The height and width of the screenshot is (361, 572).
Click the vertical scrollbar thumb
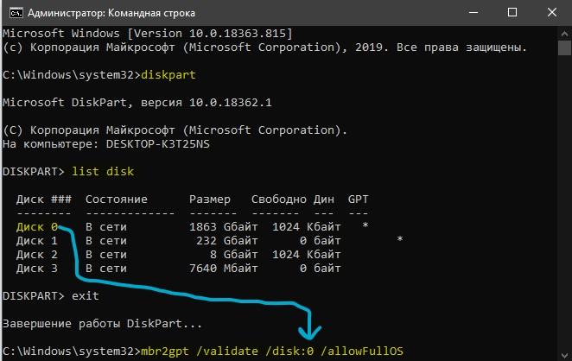click(x=564, y=47)
